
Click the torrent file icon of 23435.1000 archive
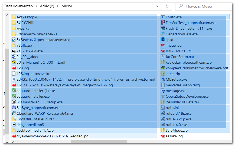(x=14, y=79)
